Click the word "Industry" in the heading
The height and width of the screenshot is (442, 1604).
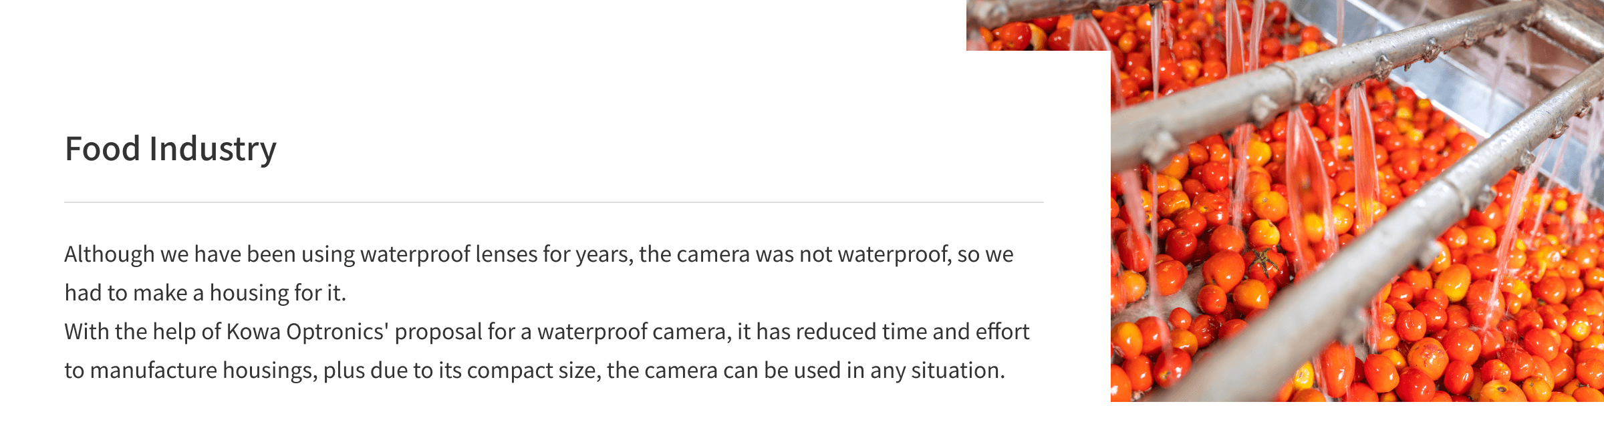click(x=213, y=148)
